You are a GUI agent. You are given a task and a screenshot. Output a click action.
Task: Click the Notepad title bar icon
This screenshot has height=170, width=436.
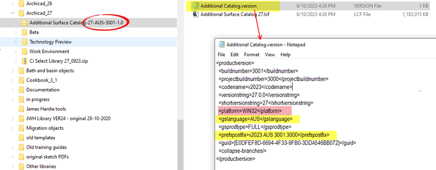tap(222, 44)
